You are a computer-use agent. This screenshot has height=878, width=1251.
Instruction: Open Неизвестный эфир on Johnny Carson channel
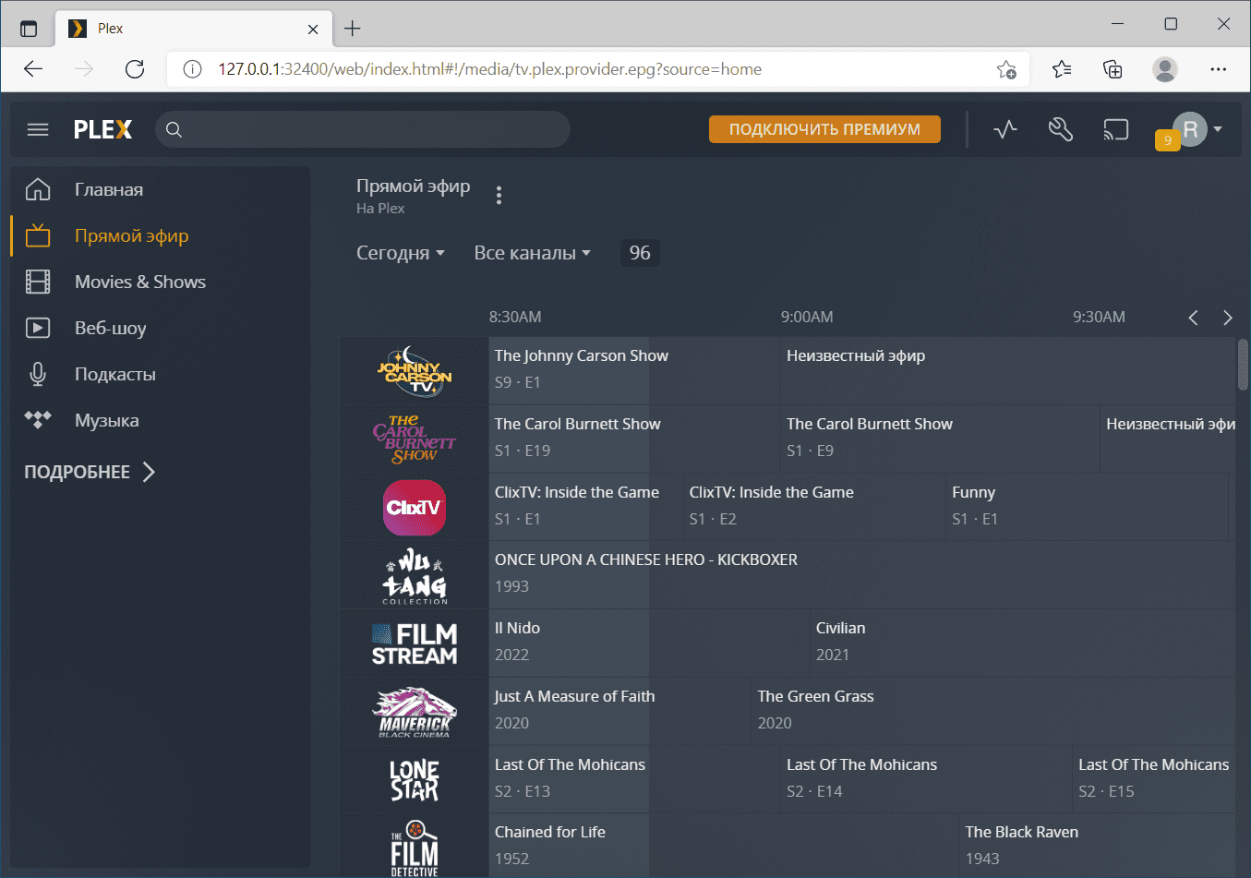1008,370
